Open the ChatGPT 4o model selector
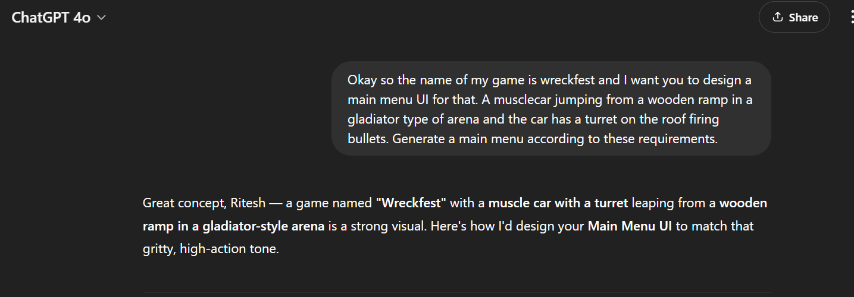This screenshot has width=854, height=297. tap(59, 18)
